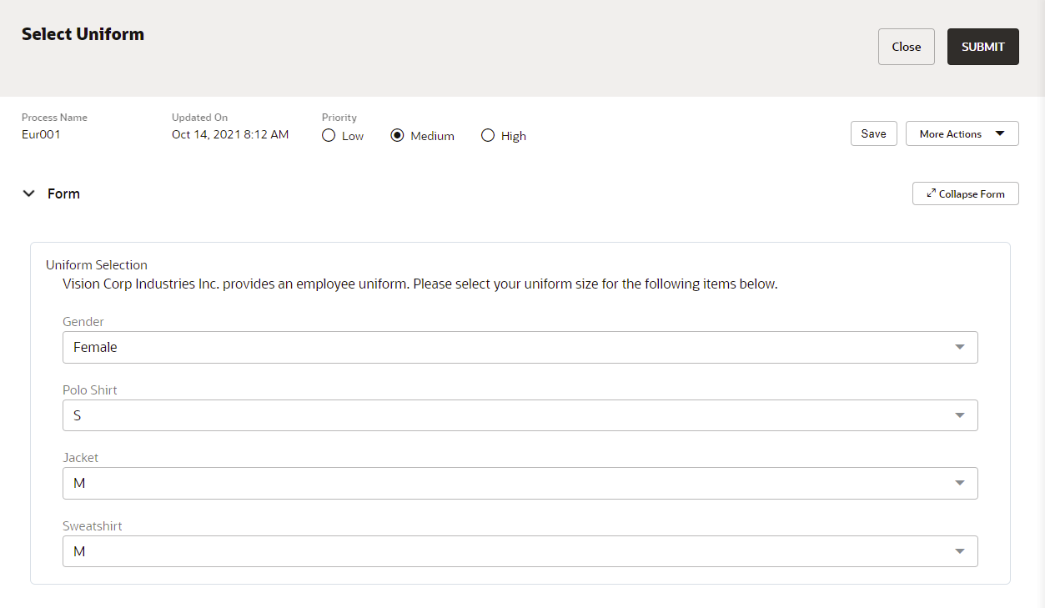
Task: Click the More Actions caret icon
Action: click(998, 133)
